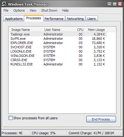The image size is (124, 137).
Task: Minimize the Task Manager window
Action: (109, 4)
